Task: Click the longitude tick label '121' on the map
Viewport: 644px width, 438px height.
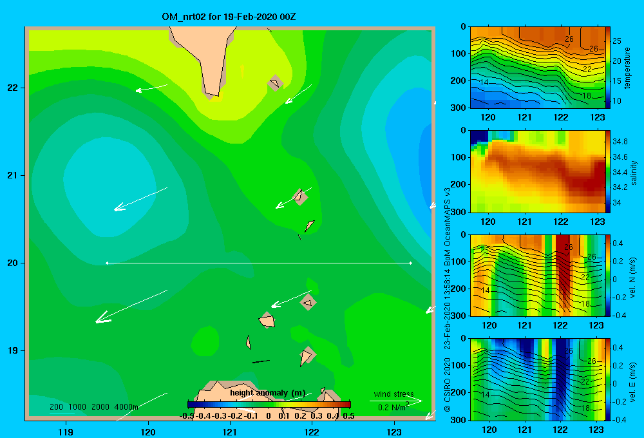Action: 230,432
